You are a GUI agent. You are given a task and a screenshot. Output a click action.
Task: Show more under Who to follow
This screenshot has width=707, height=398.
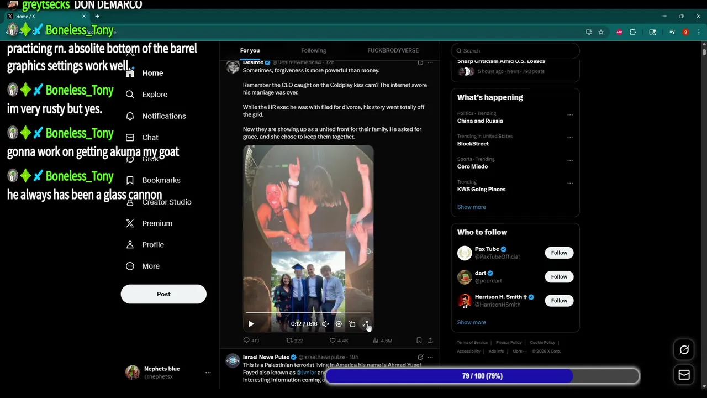[472, 322]
